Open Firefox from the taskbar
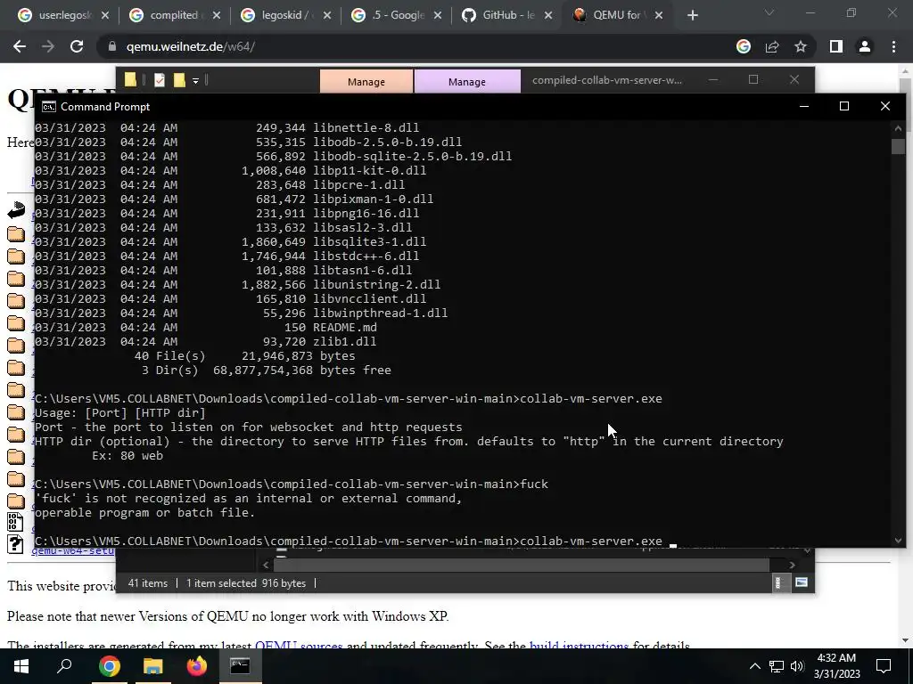913x684 pixels. tap(197, 666)
